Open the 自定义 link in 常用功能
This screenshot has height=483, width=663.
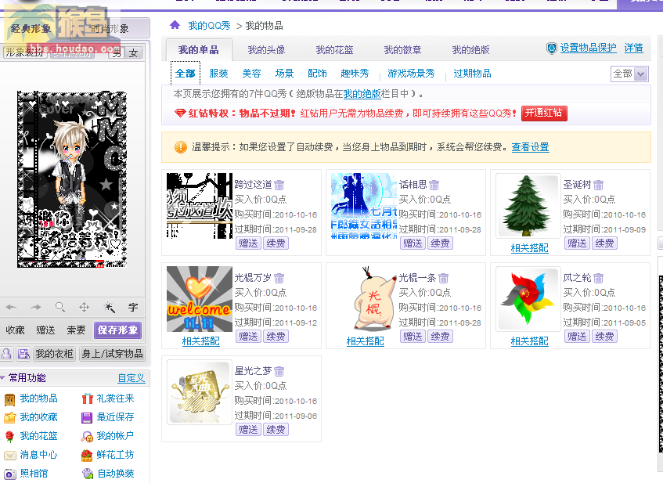point(131,377)
